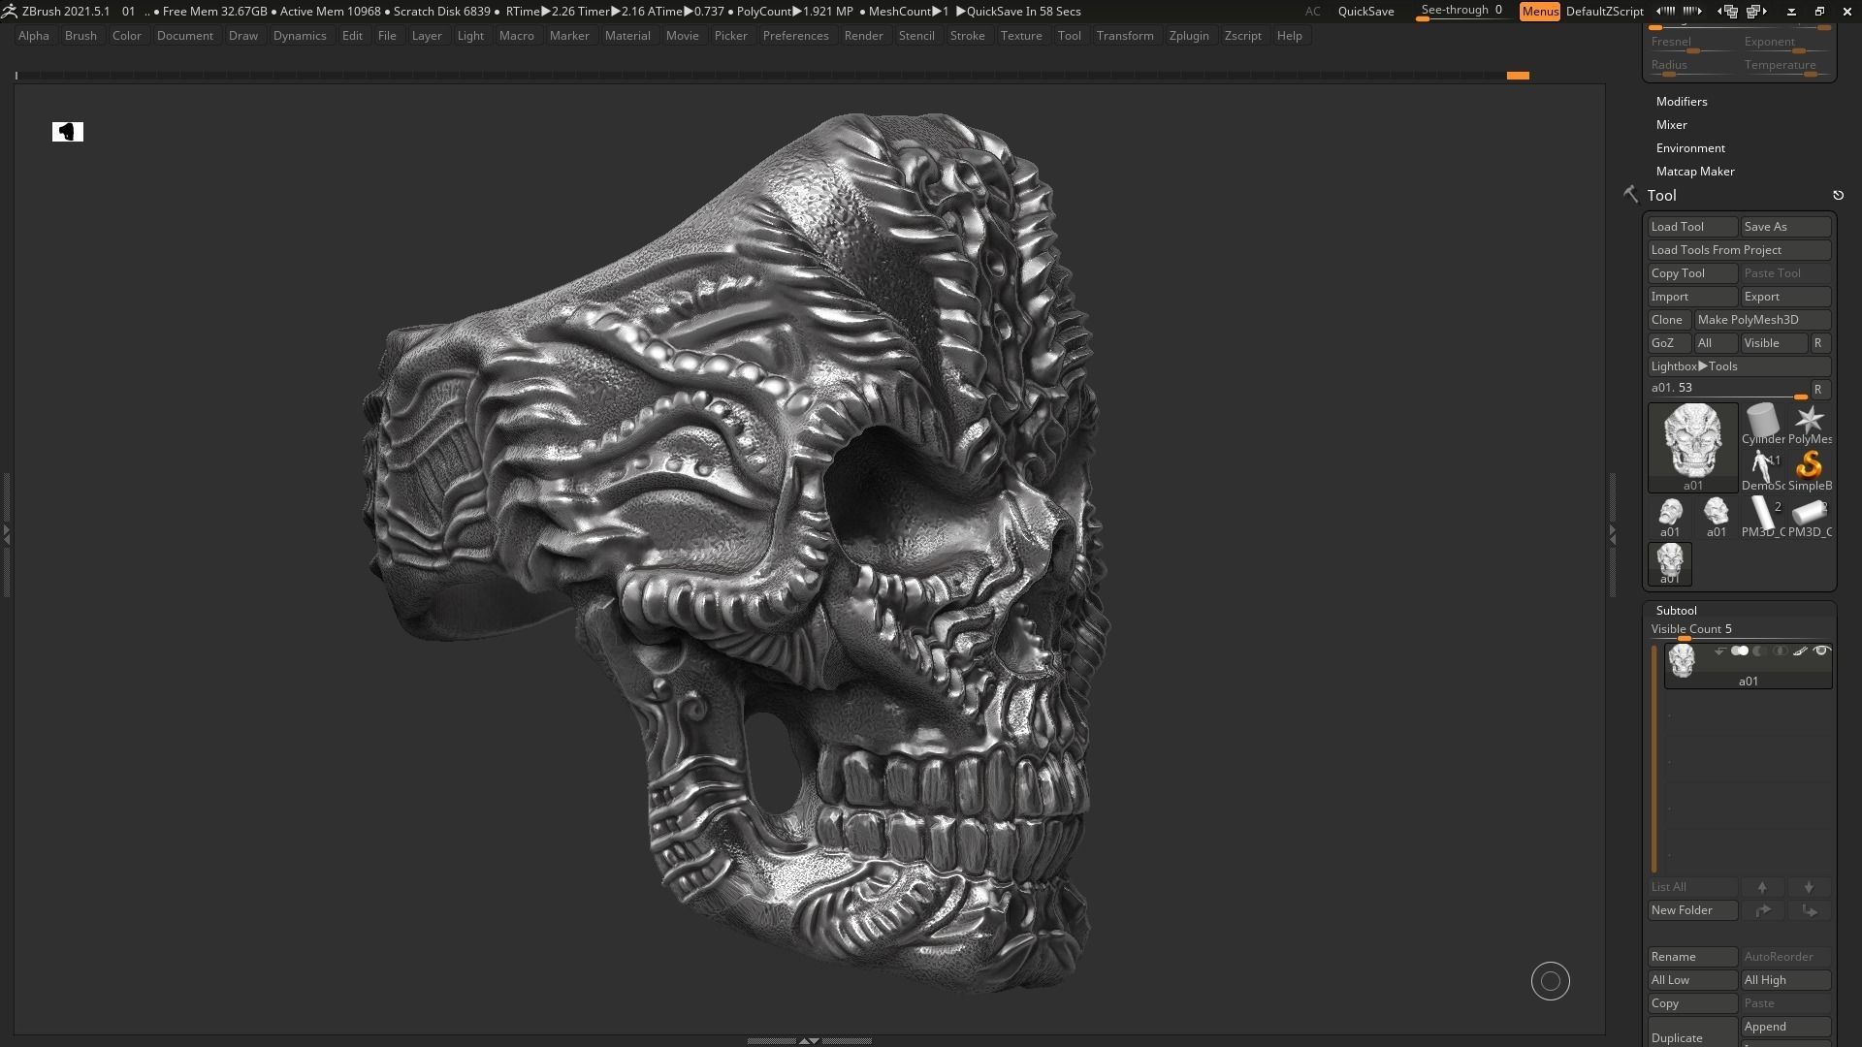Viewport: 1862px width, 1047px height.
Task: Click the circular cursor indicator in canvas
Action: [1550, 981]
